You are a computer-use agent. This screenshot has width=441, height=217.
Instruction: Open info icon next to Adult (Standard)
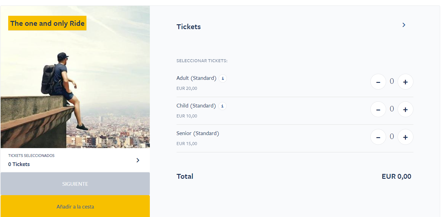[x=223, y=78]
